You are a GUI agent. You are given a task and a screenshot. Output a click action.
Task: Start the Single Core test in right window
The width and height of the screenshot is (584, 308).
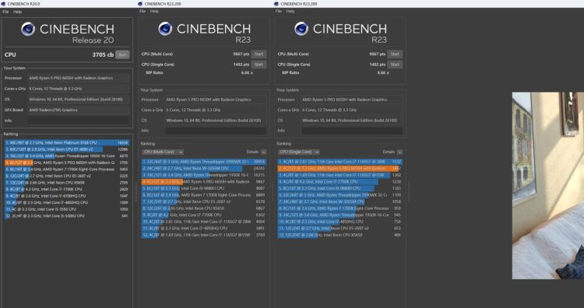coord(395,65)
